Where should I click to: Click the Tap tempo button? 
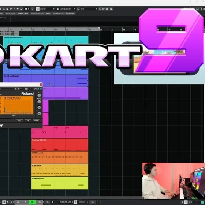(92, 202)
